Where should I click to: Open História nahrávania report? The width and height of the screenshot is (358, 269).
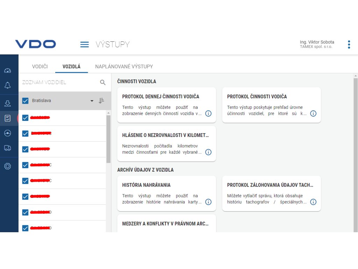(166, 193)
